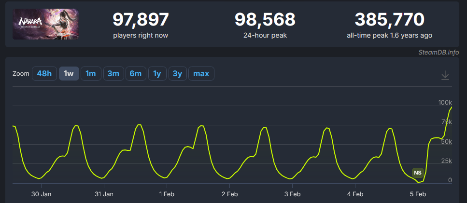Click the 2 Feb axis label
Viewport: 467px width, 203px height.
click(x=229, y=194)
